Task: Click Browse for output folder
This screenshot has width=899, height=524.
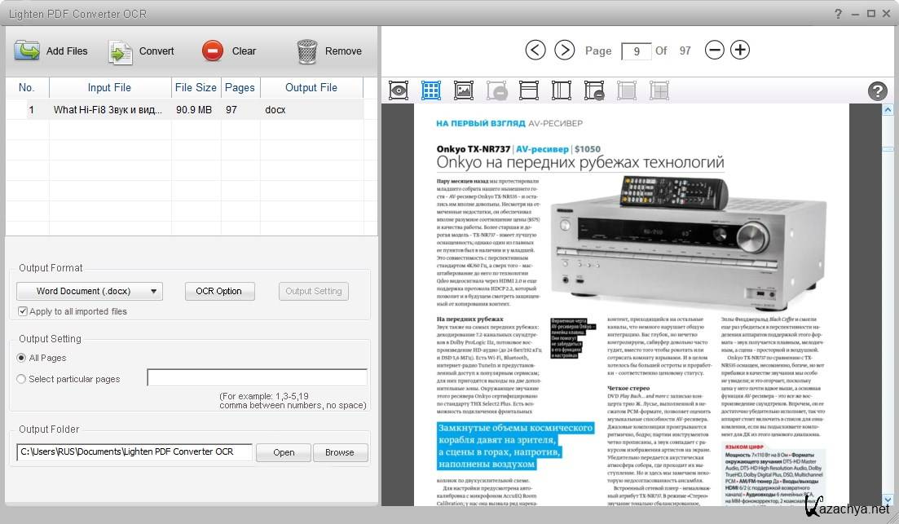Action: [x=339, y=452]
